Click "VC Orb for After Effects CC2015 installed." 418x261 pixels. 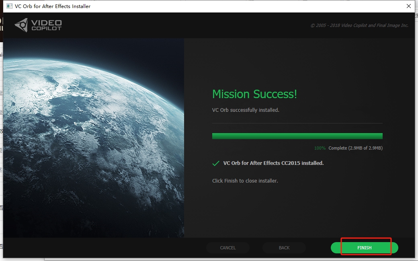pyautogui.click(x=273, y=163)
